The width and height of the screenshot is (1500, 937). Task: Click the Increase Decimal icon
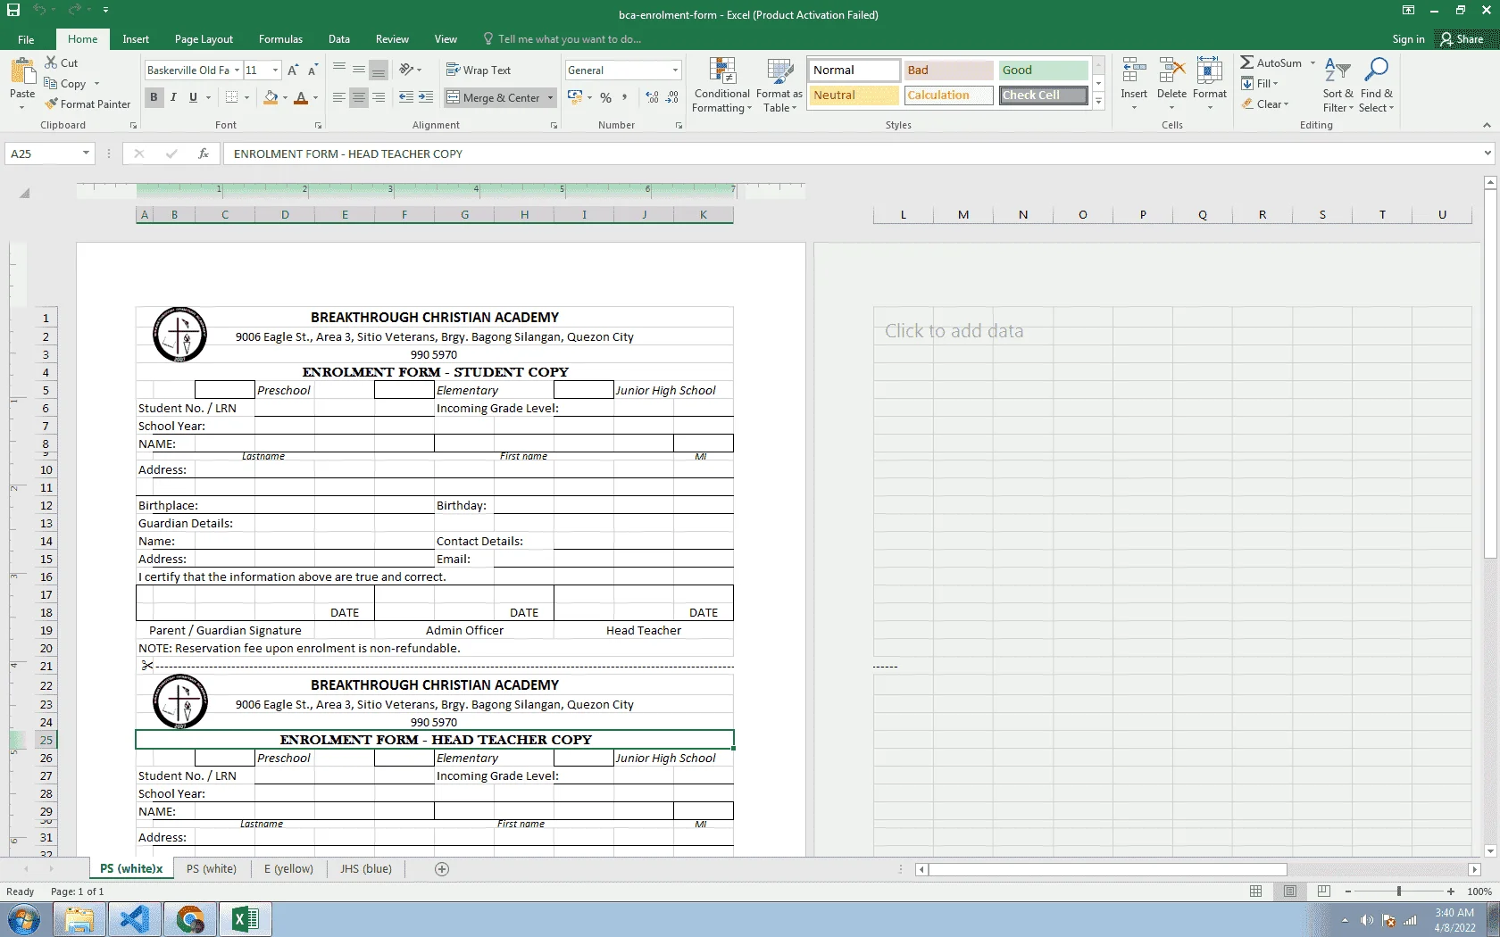tap(653, 97)
